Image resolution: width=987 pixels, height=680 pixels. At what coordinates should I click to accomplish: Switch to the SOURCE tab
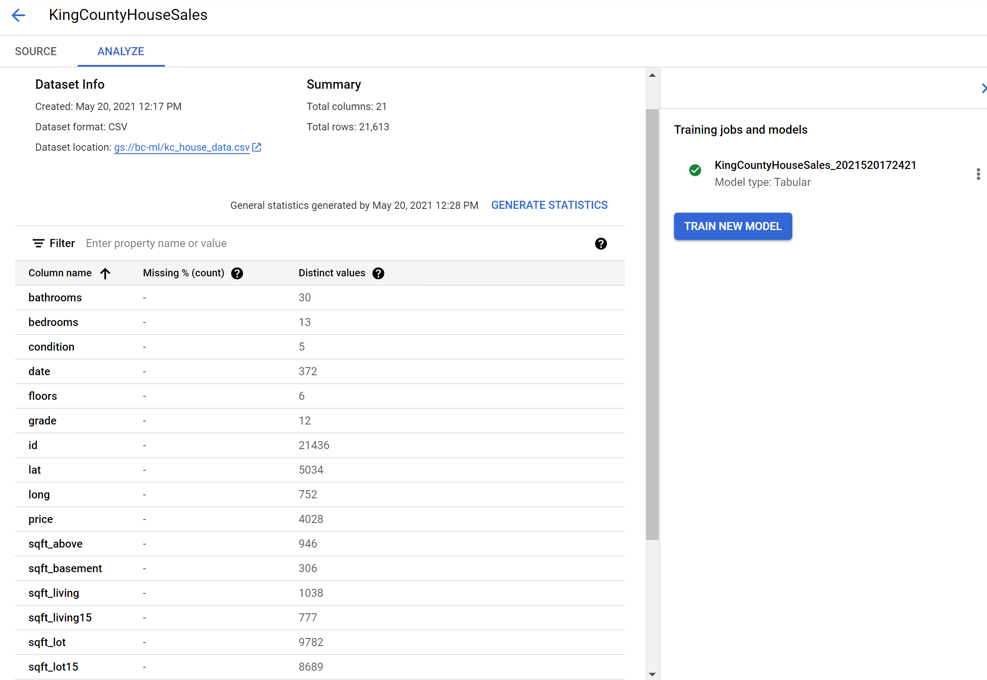(x=36, y=51)
